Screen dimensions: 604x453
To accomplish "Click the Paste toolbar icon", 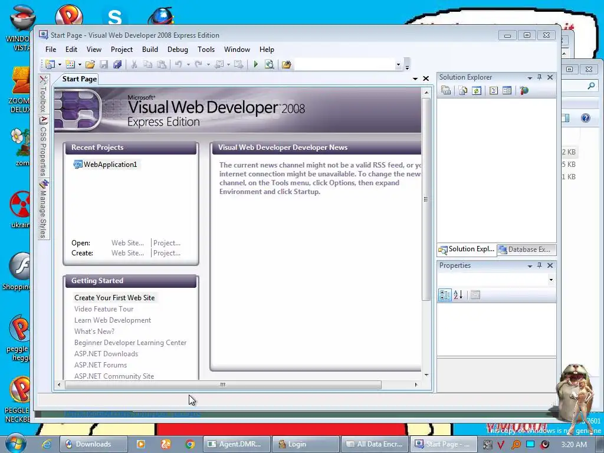I will point(162,64).
